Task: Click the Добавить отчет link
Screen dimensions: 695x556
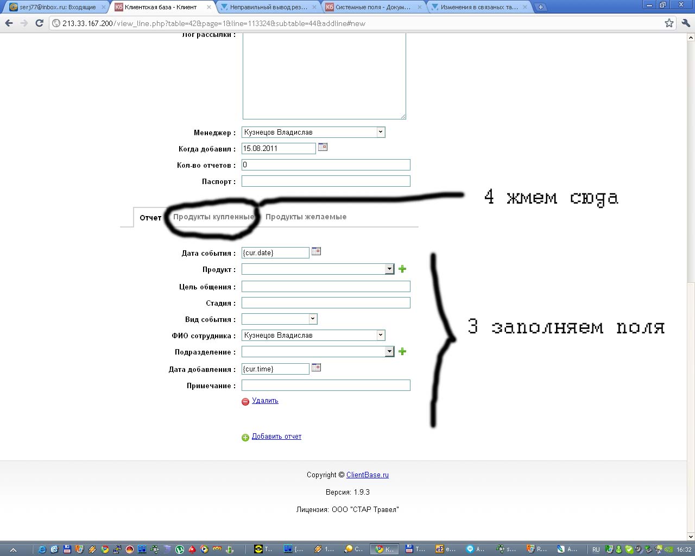Action: tap(276, 437)
